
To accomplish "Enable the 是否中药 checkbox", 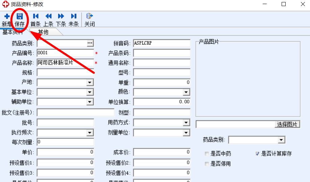I will (207, 154).
